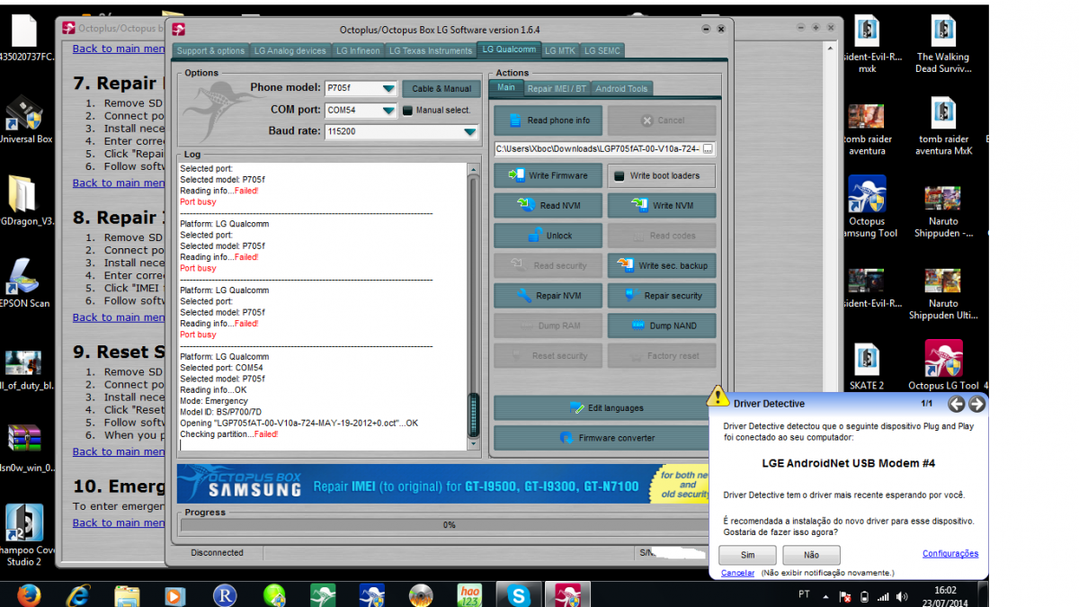The height and width of the screenshot is (607, 1079).
Task: Click the firmware file path field
Action: tap(597, 148)
